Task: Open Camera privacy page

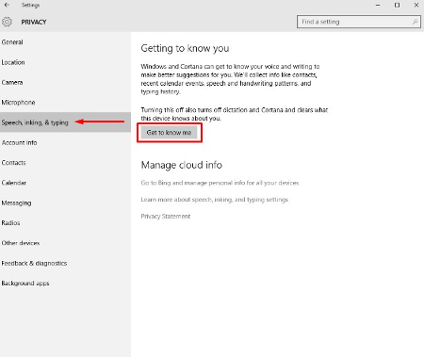Action: click(x=65, y=82)
